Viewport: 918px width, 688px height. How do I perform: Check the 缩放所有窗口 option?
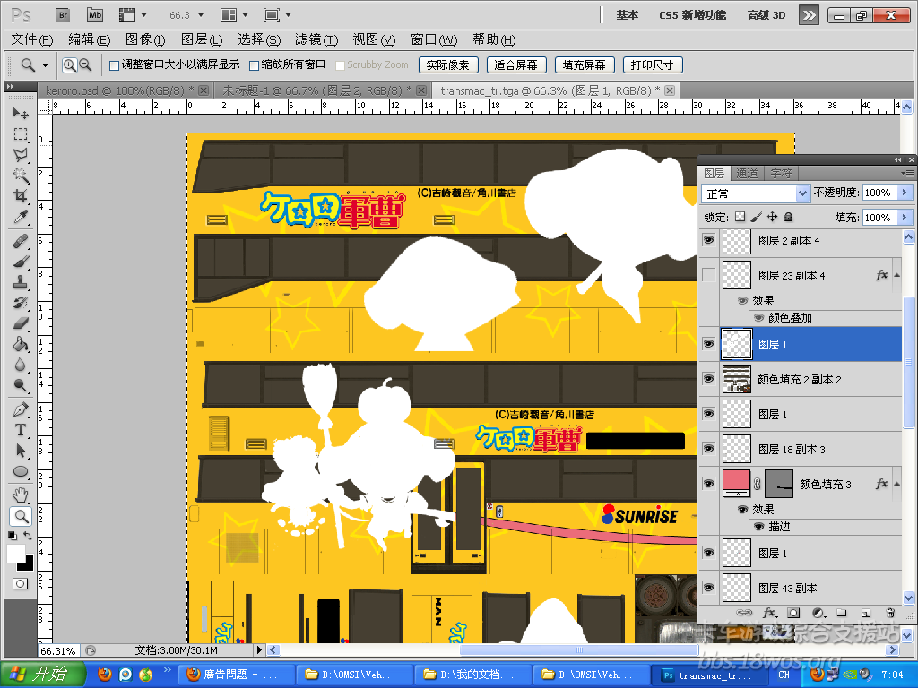(255, 65)
